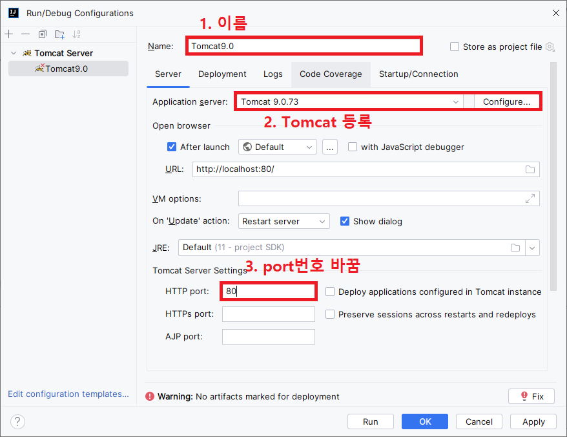Open Edit configuration templates link

(x=68, y=394)
